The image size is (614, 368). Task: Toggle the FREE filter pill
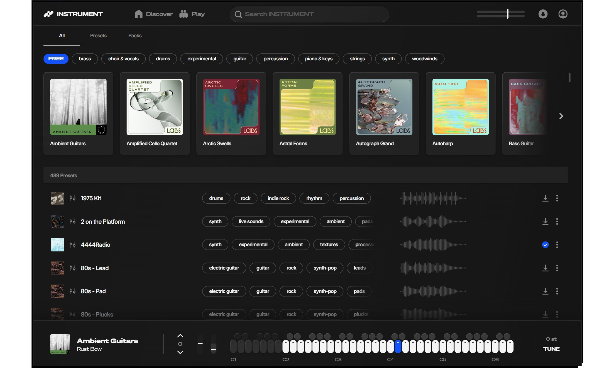pyautogui.click(x=56, y=59)
